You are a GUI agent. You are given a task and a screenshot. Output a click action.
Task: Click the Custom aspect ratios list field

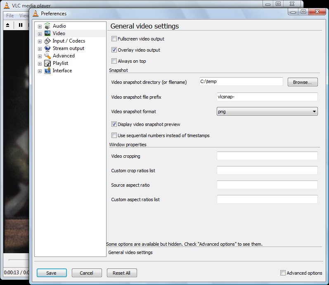[267, 199]
